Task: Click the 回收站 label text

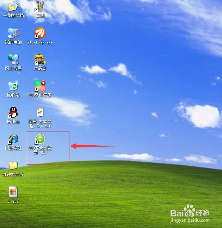Action: (13, 95)
